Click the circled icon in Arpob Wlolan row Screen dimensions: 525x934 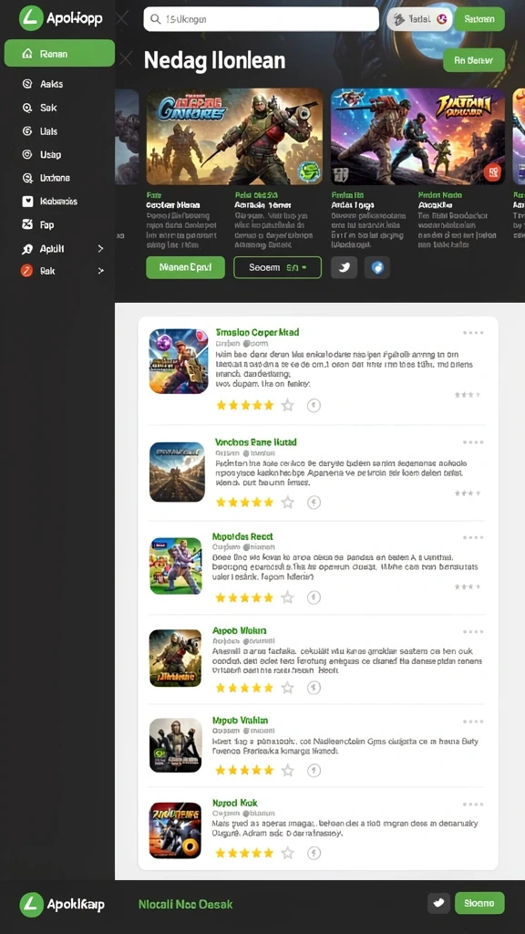314,688
